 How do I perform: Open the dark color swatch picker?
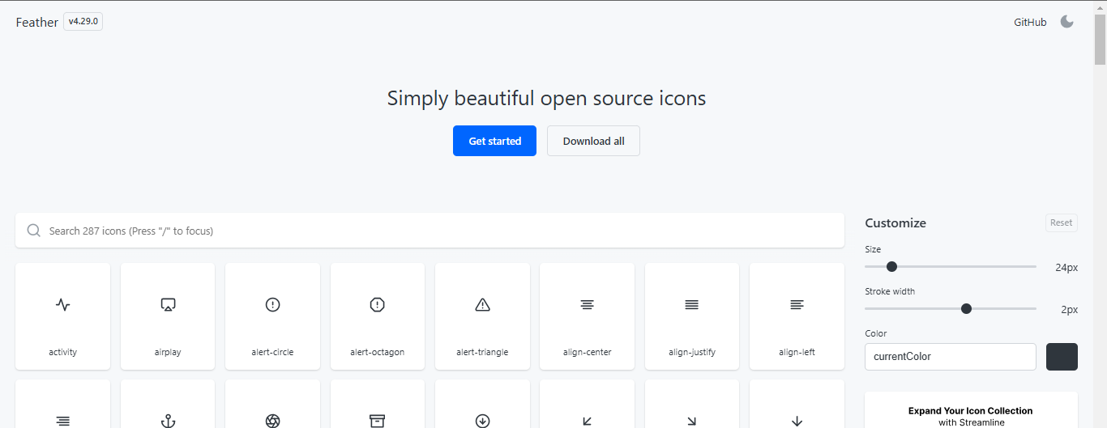[1062, 357]
